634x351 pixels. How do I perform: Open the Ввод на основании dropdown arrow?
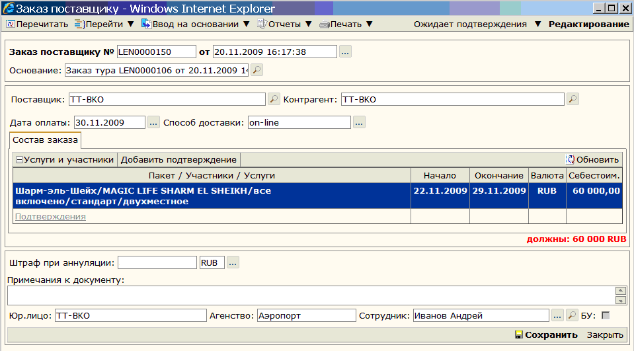point(246,24)
